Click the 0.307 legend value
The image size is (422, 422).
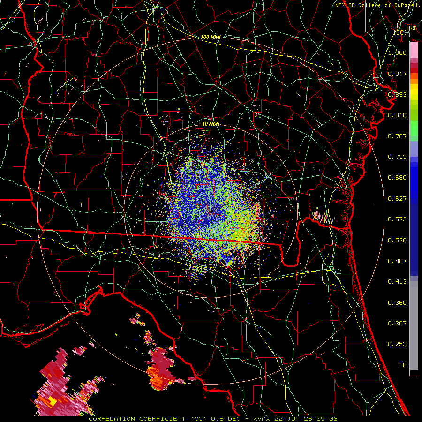click(x=397, y=324)
